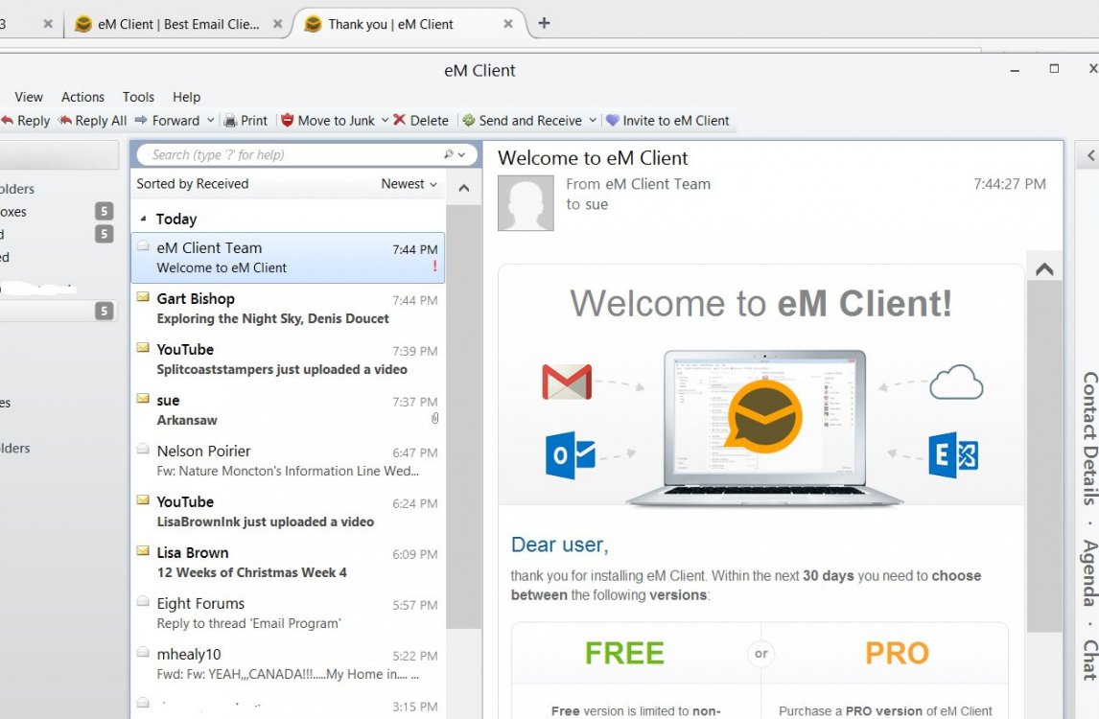Open the Move to Junk dropdown arrow
Viewport: 1099px width, 719px height.
pos(385,121)
